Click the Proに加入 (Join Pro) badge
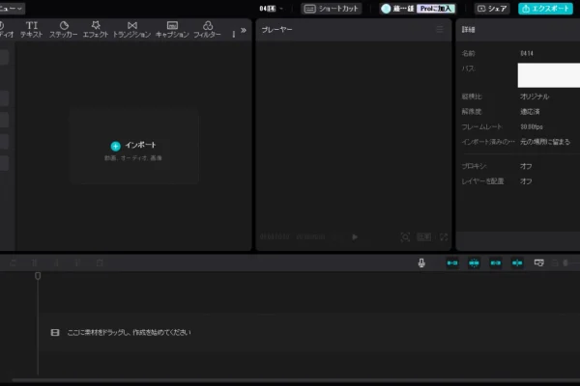 point(436,8)
